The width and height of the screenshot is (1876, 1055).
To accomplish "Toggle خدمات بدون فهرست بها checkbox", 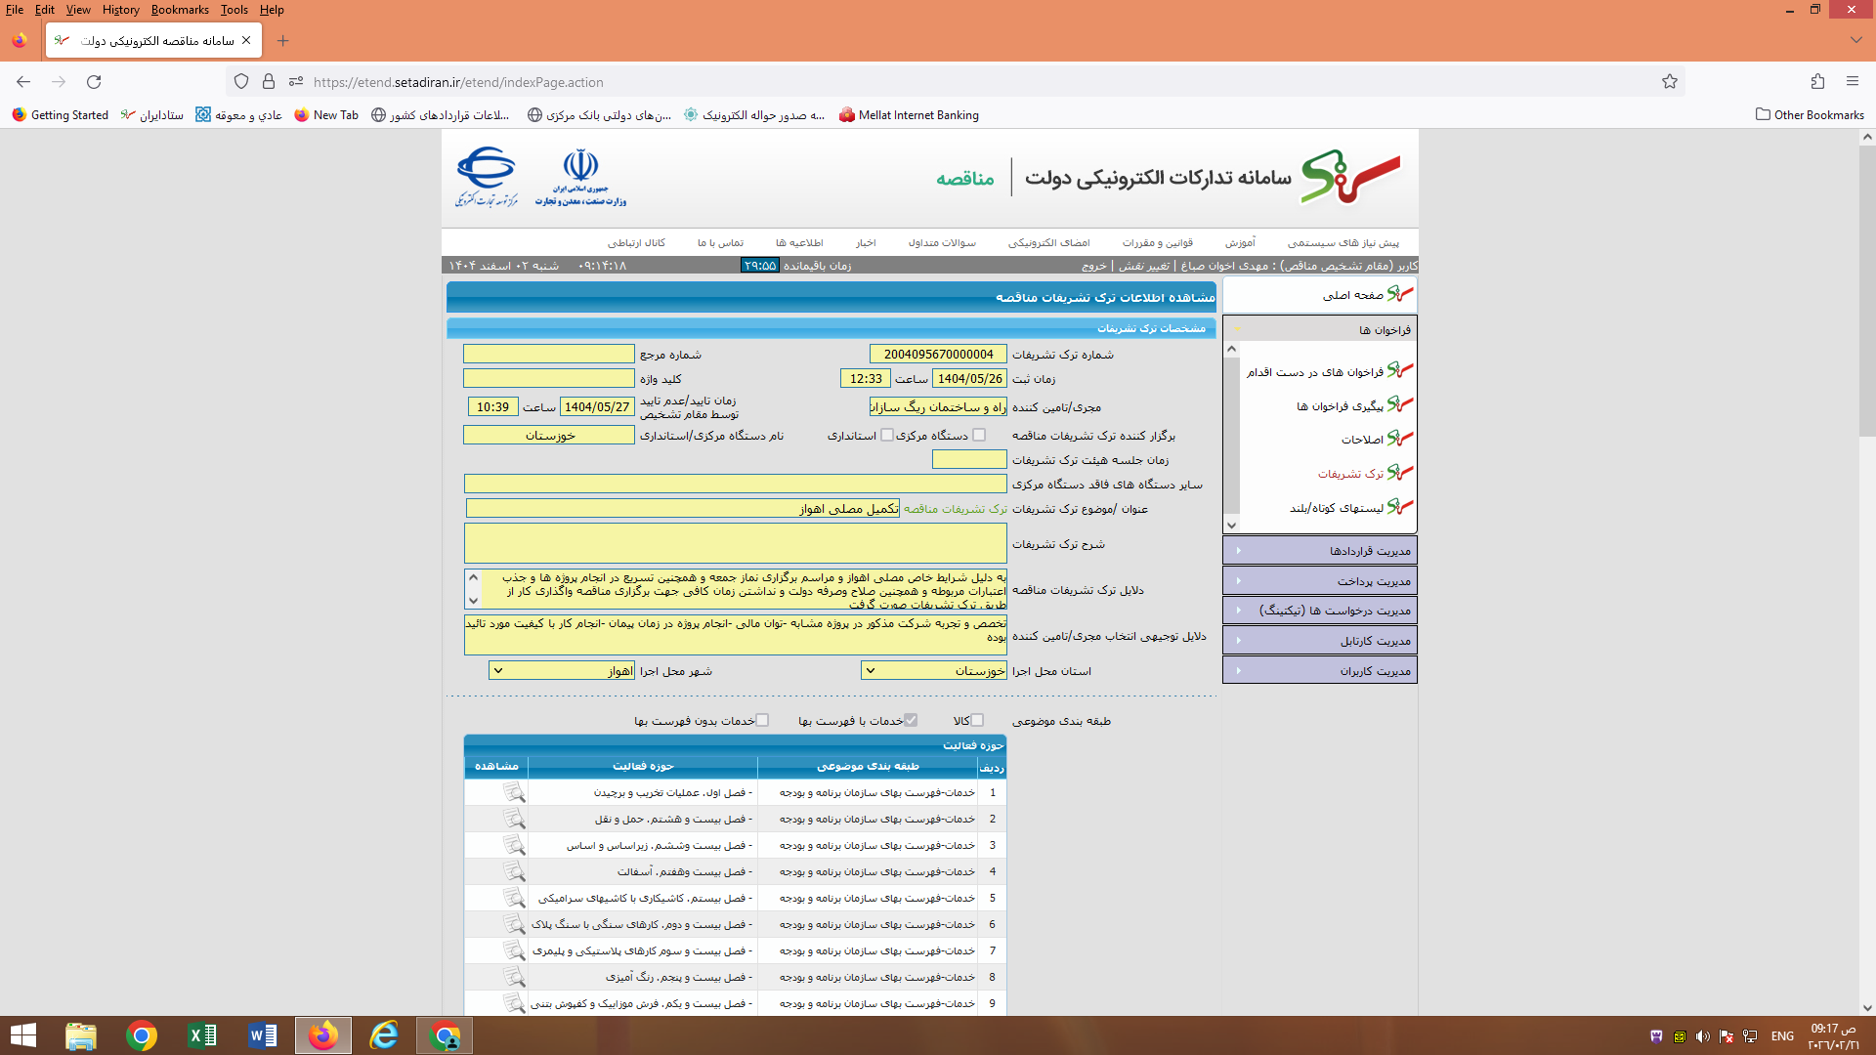I will 763,721.
